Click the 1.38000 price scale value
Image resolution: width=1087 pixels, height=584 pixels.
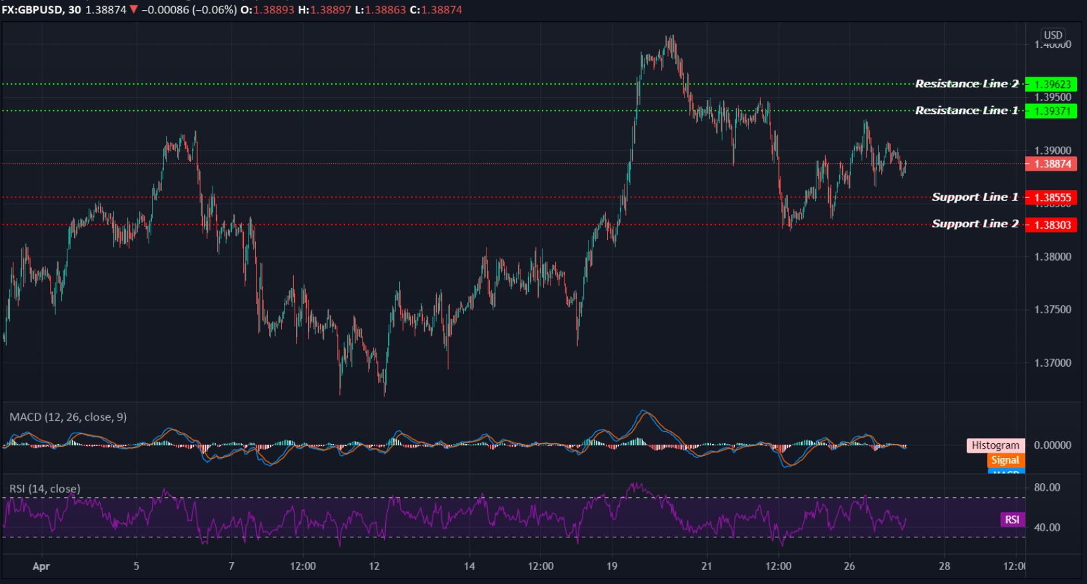click(x=1053, y=257)
